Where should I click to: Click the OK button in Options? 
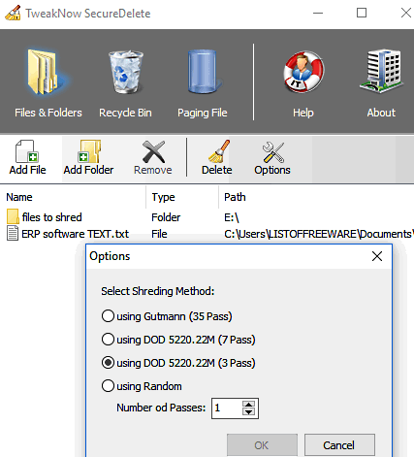pos(262,445)
